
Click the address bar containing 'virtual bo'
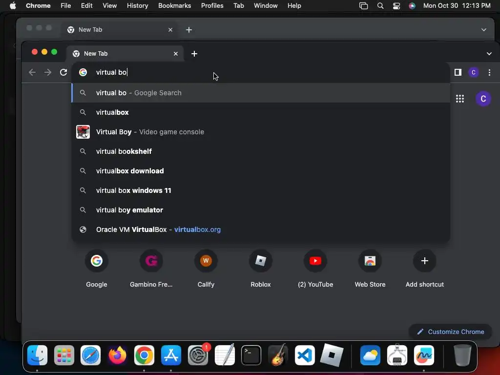261,72
